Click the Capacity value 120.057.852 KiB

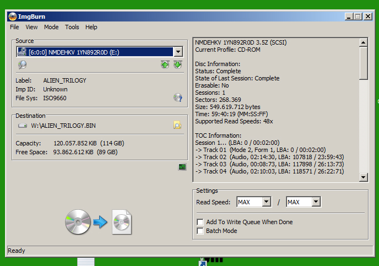75,143
